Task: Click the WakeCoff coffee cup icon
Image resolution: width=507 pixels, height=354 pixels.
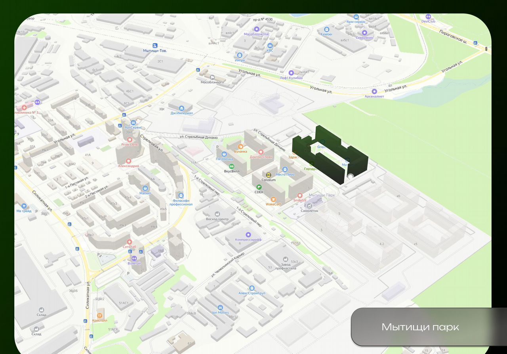Action: [273, 199]
